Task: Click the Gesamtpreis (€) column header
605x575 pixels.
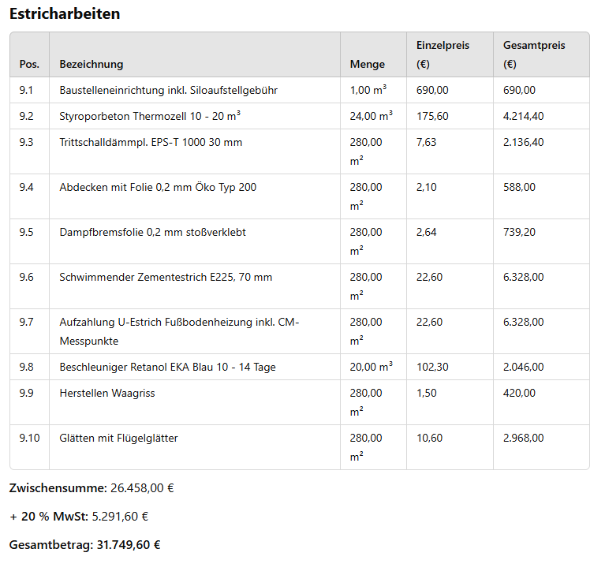Action: tap(534, 54)
